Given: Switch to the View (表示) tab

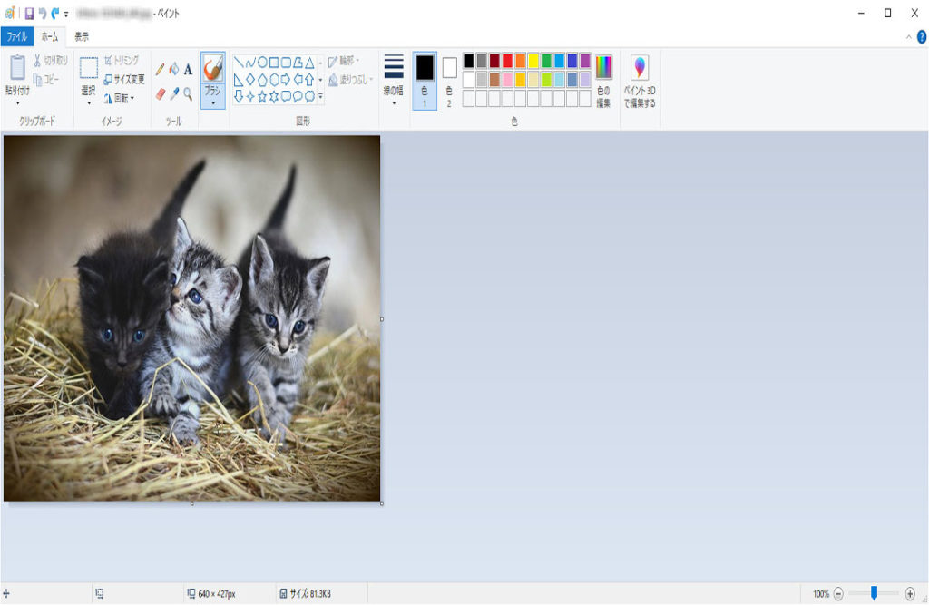Looking at the screenshot, I should (x=82, y=37).
